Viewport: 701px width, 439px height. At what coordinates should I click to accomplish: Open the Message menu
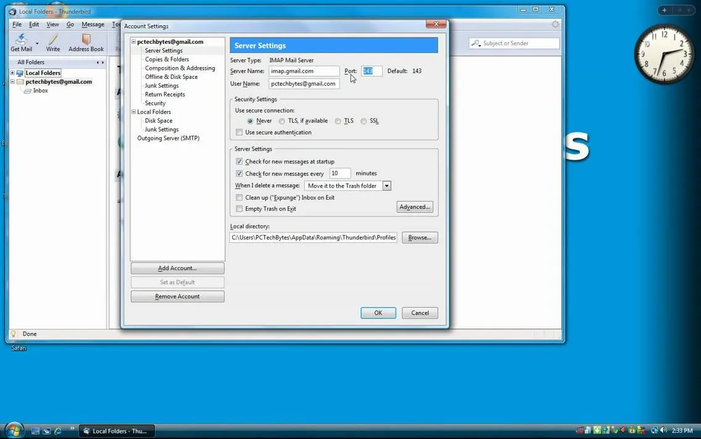[x=93, y=25]
